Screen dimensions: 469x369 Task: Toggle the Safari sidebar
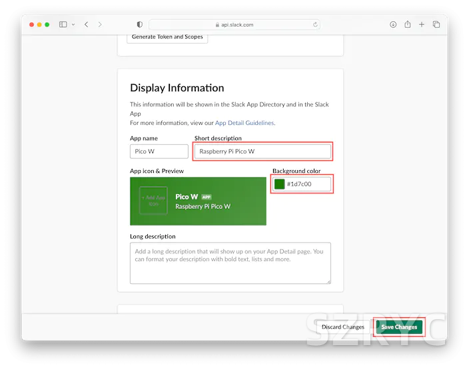(x=63, y=25)
